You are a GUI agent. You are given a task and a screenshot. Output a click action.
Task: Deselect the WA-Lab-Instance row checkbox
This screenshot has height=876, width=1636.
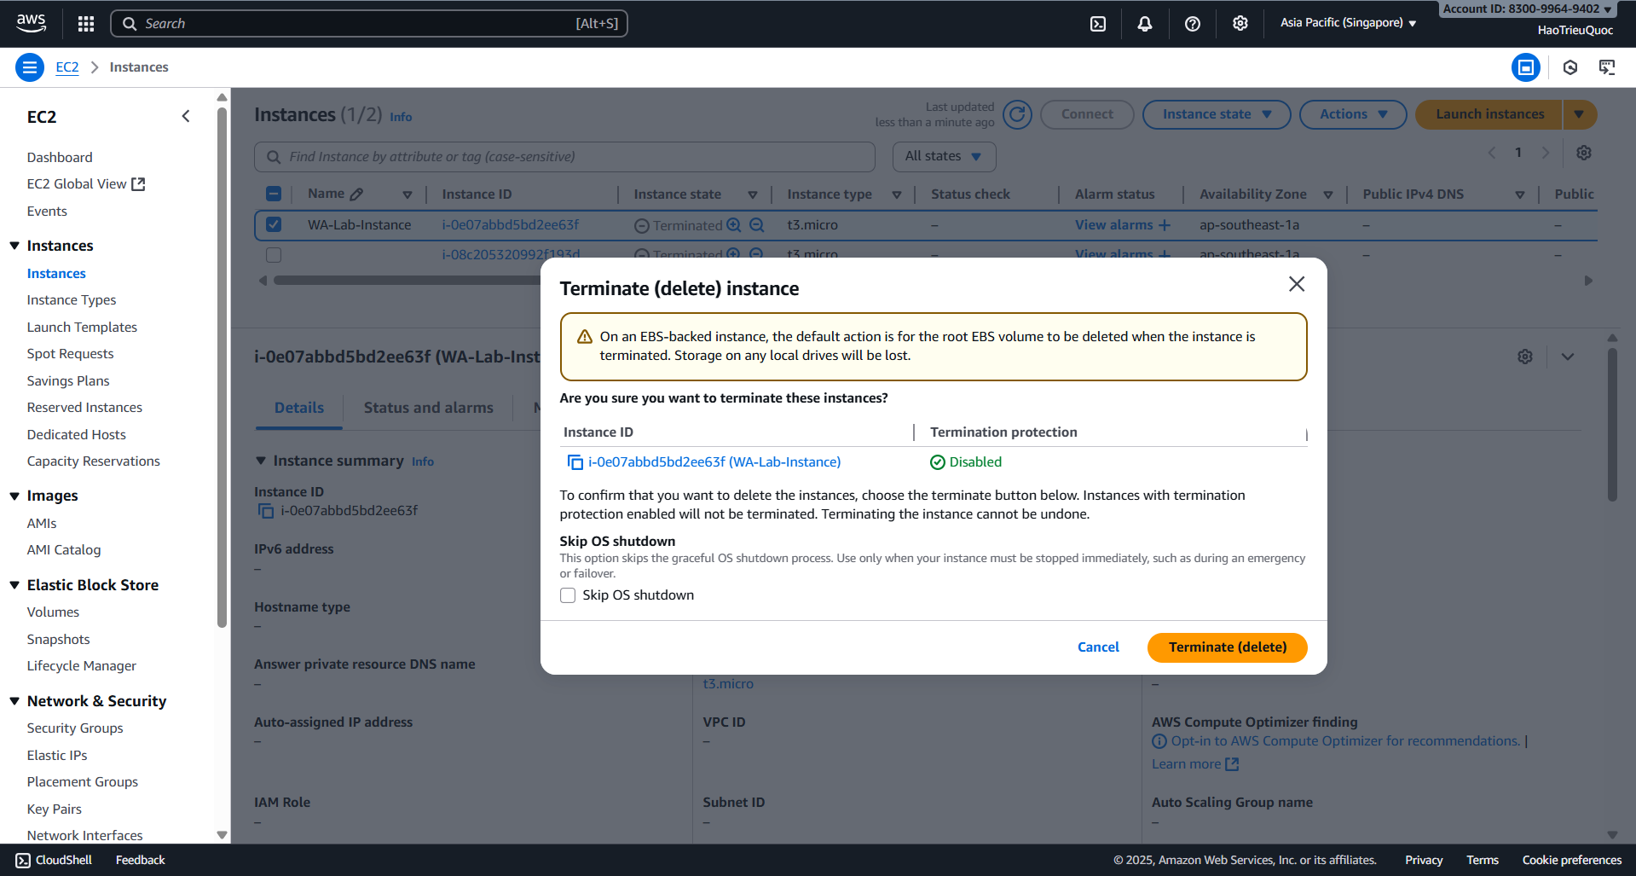tap(274, 224)
